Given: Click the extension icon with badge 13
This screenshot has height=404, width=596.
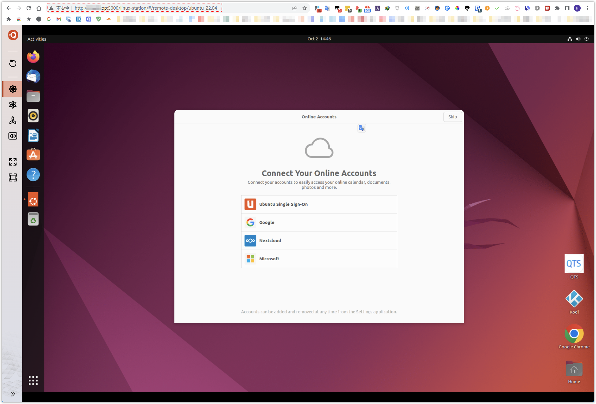Looking at the screenshot, I should pos(318,8).
